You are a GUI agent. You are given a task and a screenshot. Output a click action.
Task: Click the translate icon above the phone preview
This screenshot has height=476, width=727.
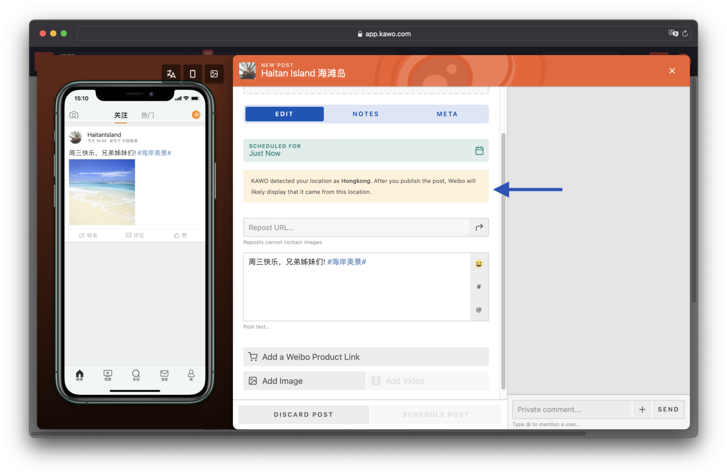click(171, 74)
